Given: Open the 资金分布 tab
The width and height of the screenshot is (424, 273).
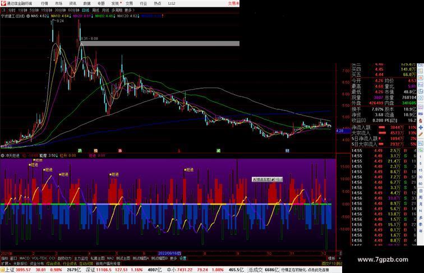Looking at the screenshot, I should [x=37, y=263].
